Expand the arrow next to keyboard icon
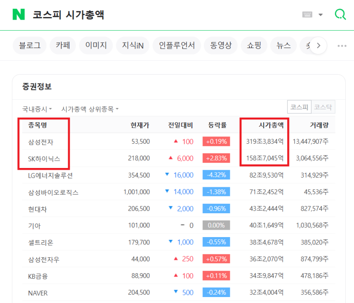This screenshot has height=303, width=354. [x=321, y=15]
